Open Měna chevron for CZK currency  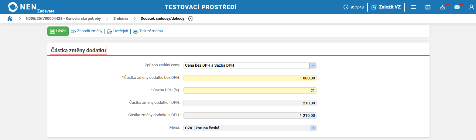(313, 128)
